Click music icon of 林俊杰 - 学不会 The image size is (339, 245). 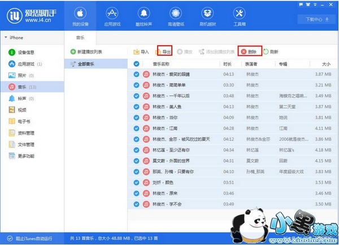tap(146, 204)
